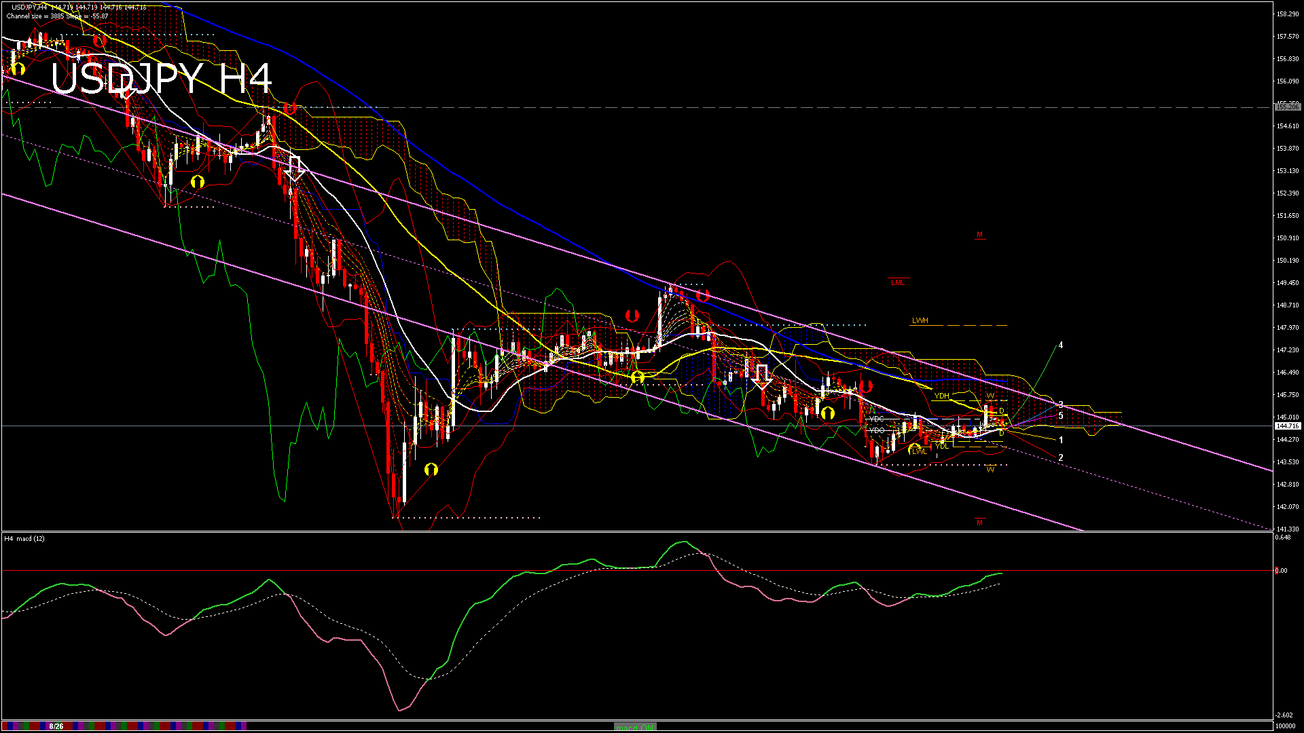
Task: Click the current price tag 144.716
Action: tap(1287, 426)
